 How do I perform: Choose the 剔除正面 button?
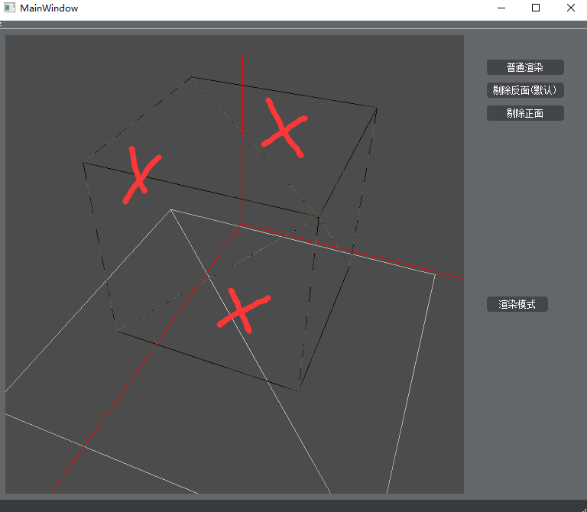click(x=525, y=113)
